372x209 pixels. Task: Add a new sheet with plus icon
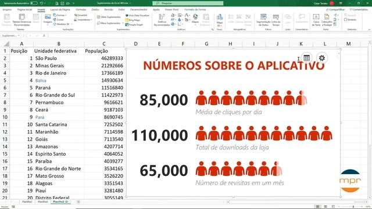coord(78,202)
